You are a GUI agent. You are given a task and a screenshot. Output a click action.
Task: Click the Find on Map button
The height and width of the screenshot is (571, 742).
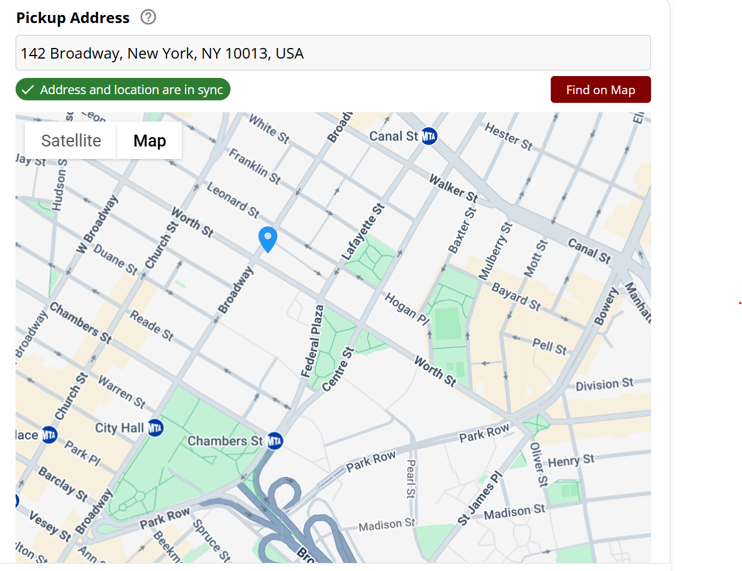pos(600,89)
